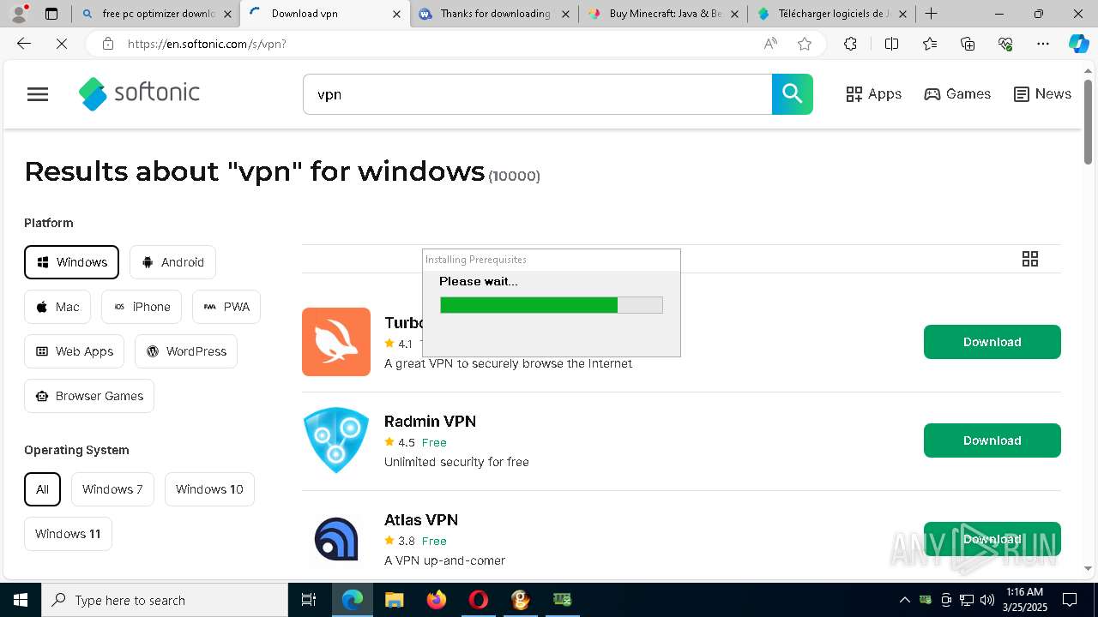Switch results to grid view icon

click(x=1030, y=259)
